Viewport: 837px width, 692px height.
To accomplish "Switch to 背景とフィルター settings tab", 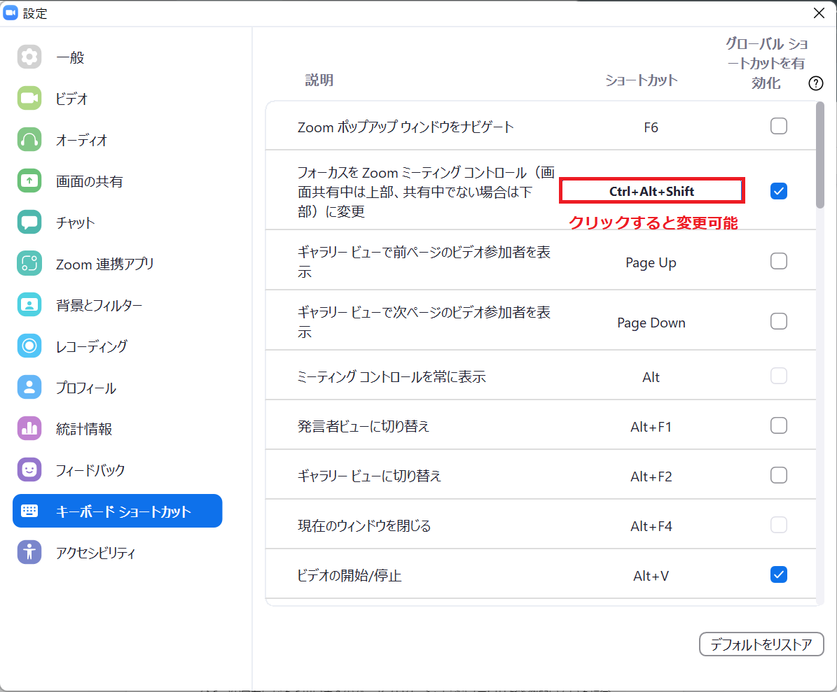I will click(x=99, y=305).
